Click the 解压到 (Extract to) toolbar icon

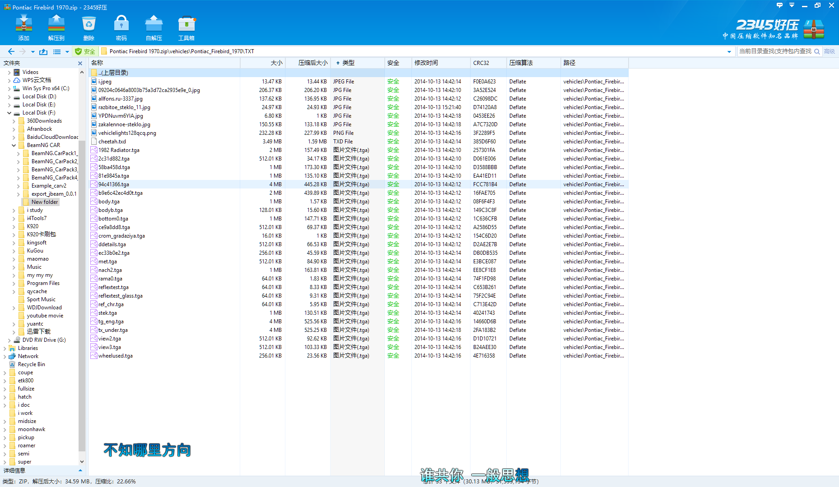coord(56,27)
